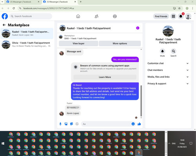Open the Facebook Home icon

[x=78, y=16]
